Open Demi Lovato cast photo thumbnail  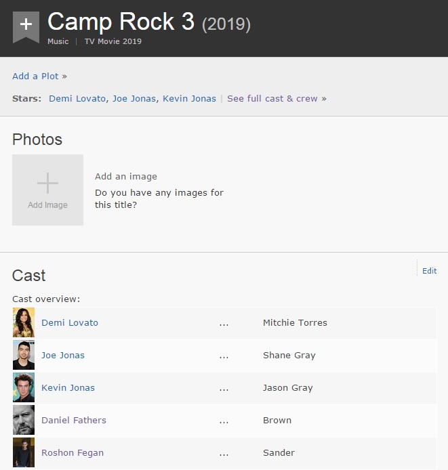[24, 322]
